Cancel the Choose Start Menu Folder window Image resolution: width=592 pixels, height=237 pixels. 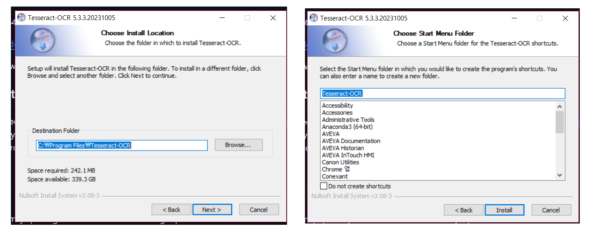pyautogui.click(x=551, y=210)
